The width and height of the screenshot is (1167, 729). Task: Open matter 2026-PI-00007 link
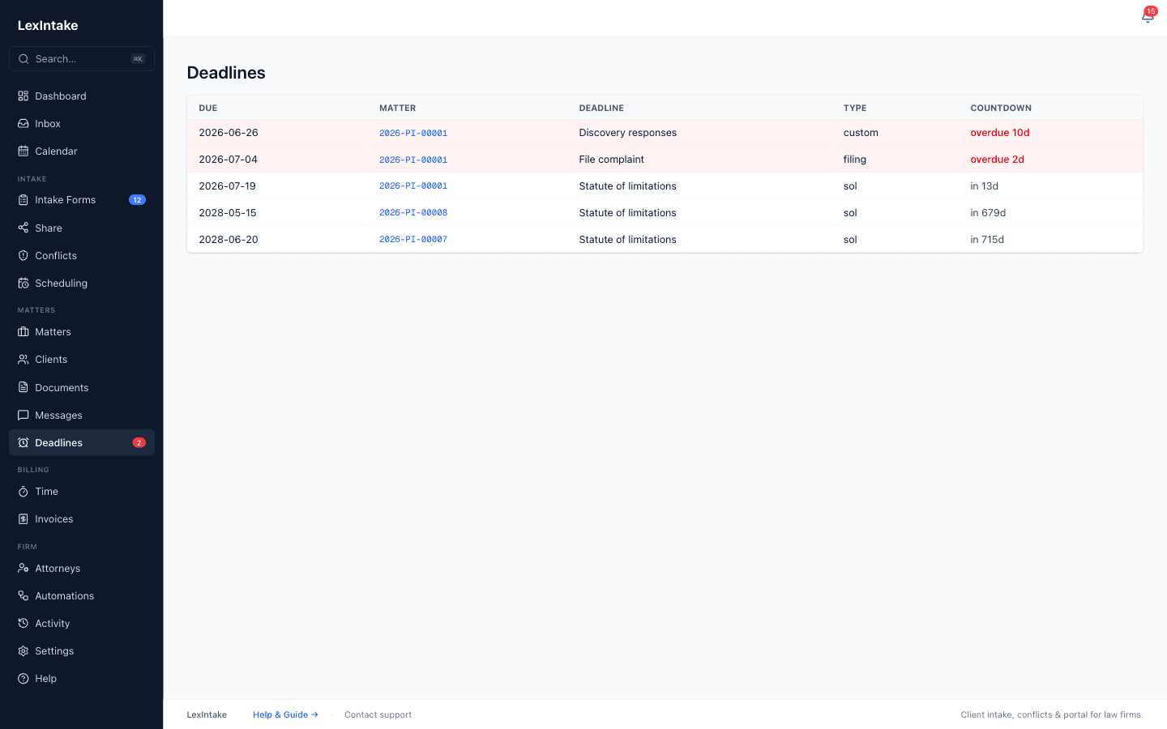coord(413,239)
